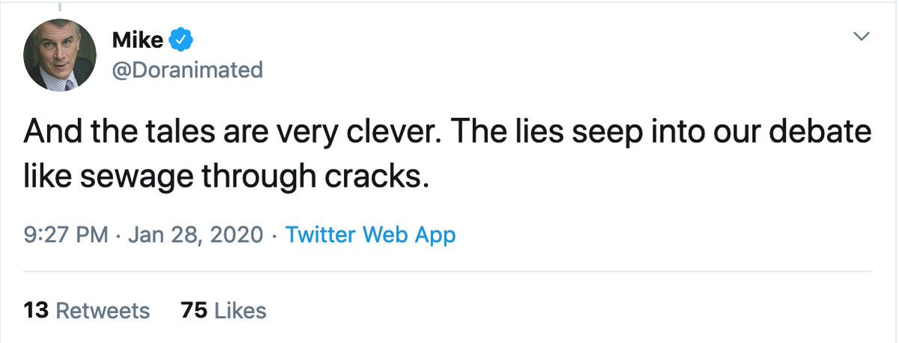The image size is (899, 343).
Task: Click the word Retweets under the tweet
Action: click(103, 310)
